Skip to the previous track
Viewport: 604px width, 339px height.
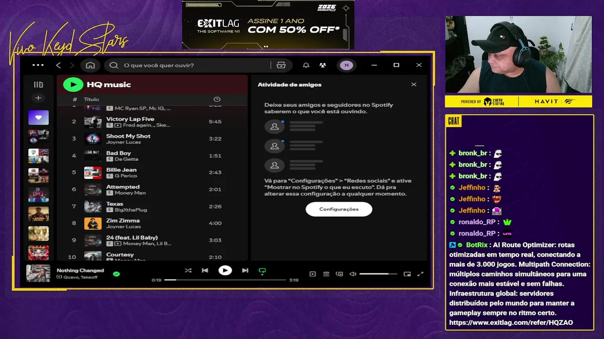tap(205, 271)
